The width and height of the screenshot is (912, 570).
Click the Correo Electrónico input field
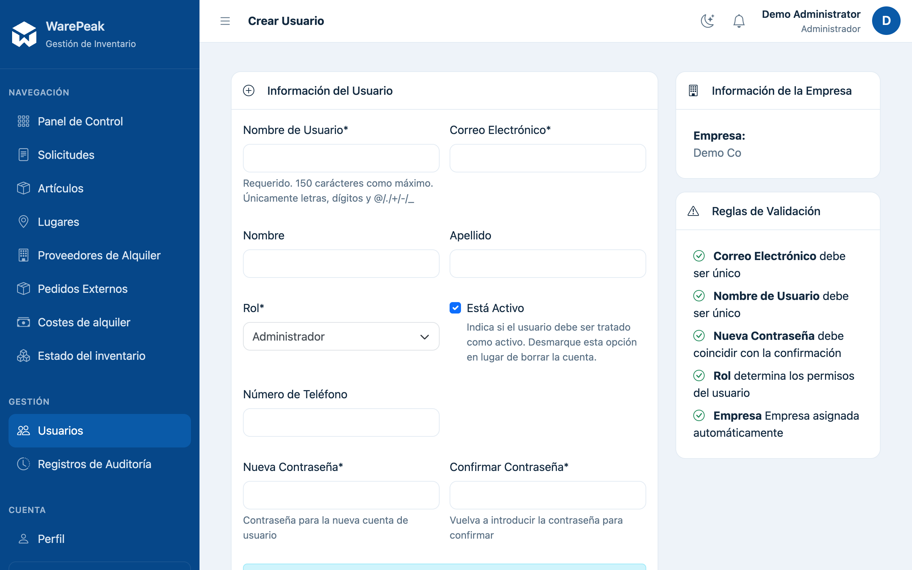point(548,158)
